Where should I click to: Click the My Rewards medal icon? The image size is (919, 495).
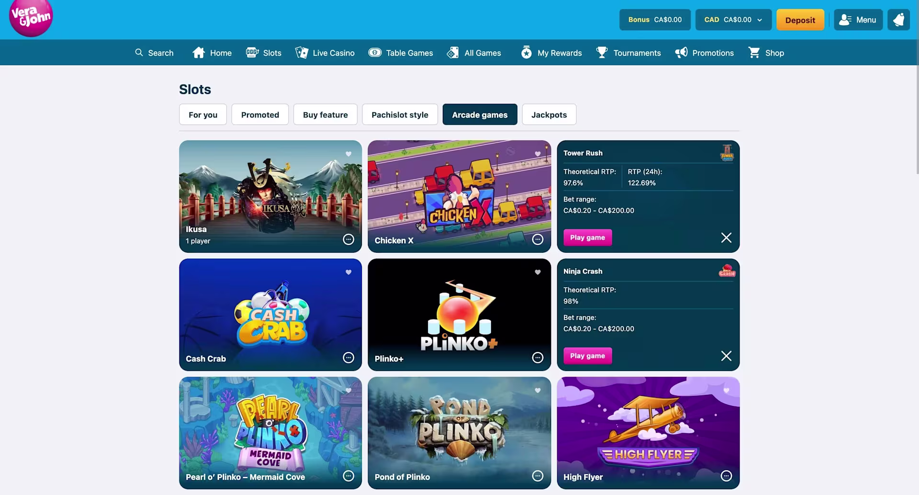click(x=527, y=53)
